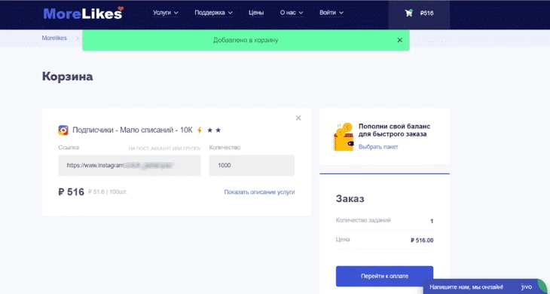Expand the Войти dropdown menu
550x294 pixels.
pos(331,13)
